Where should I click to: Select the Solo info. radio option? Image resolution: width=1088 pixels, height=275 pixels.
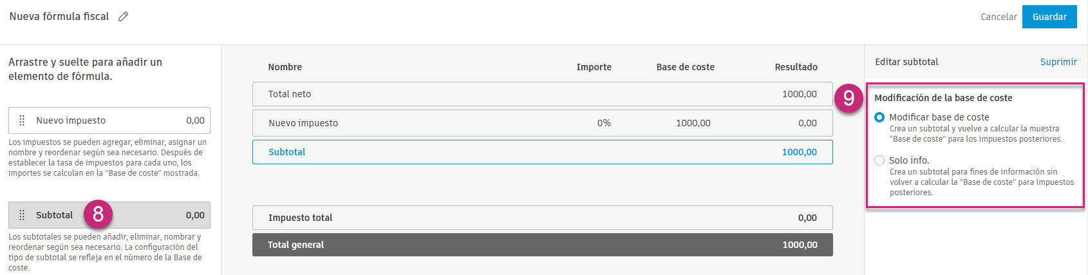pos(879,160)
